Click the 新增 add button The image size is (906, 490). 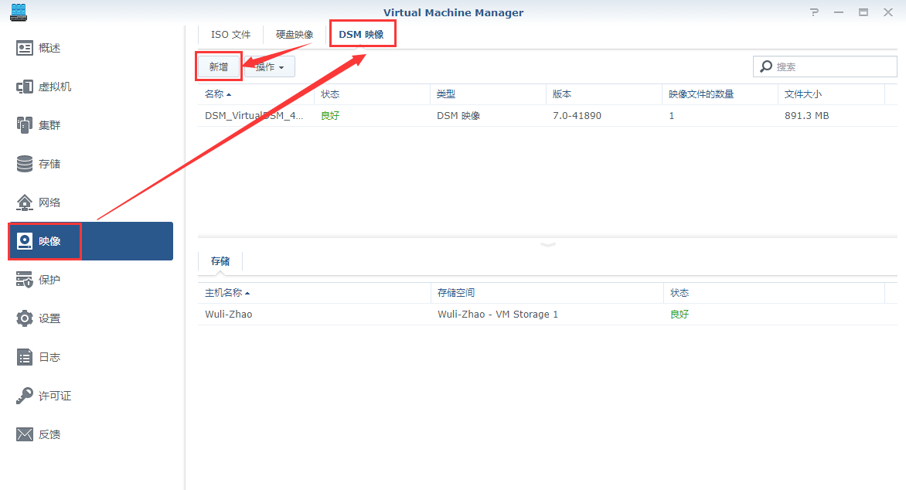219,67
